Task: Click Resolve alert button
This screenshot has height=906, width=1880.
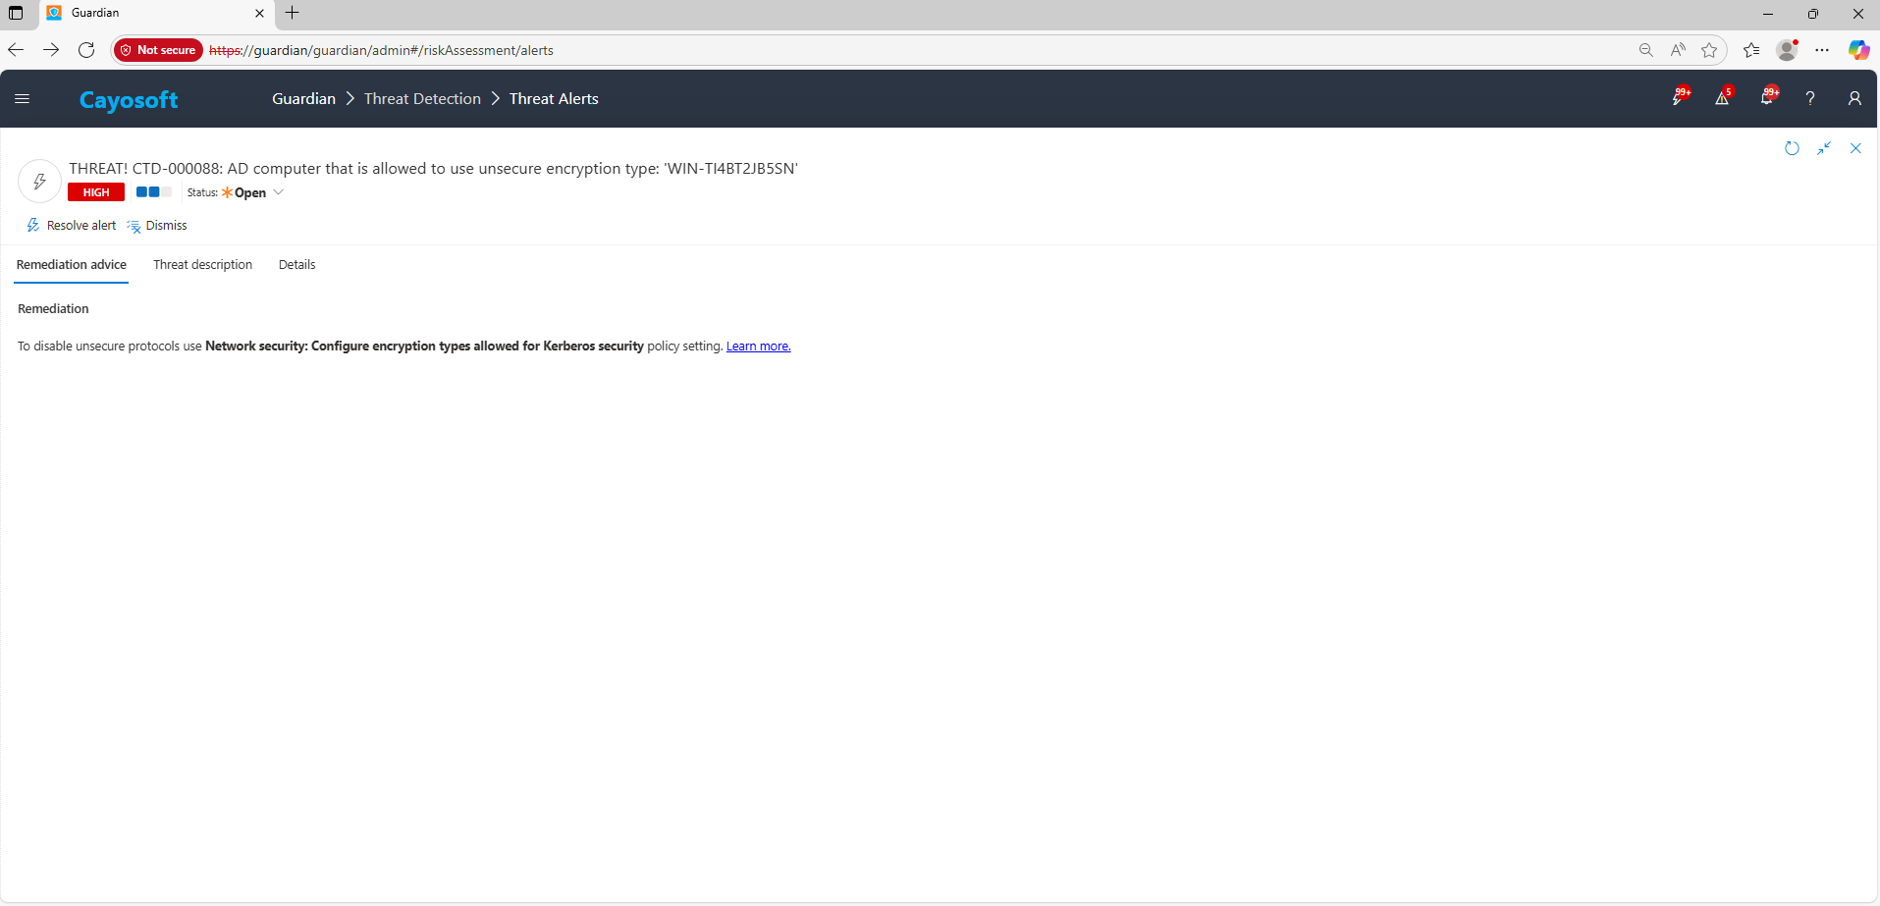Action: (x=72, y=226)
